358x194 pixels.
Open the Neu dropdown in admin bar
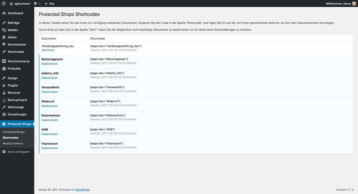click(x=50, y=4)
